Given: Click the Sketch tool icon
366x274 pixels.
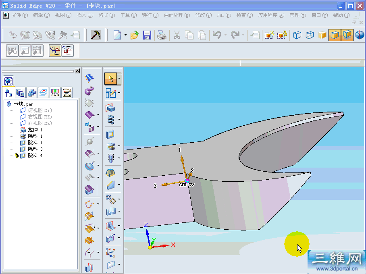Looking at the screenshot, I should 110,93.
